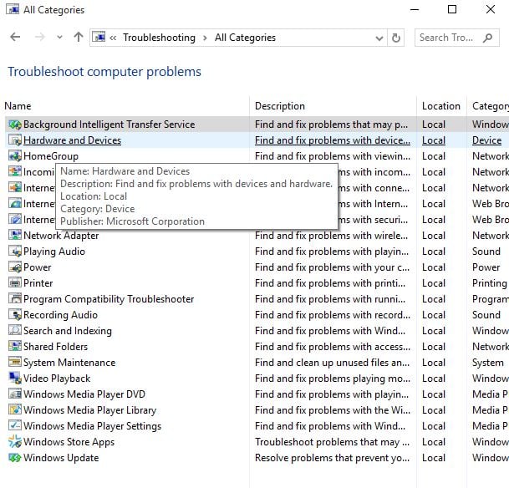509x488 pixels.
Task: Expand the address bar history dropdown
Action: (379, 38)
